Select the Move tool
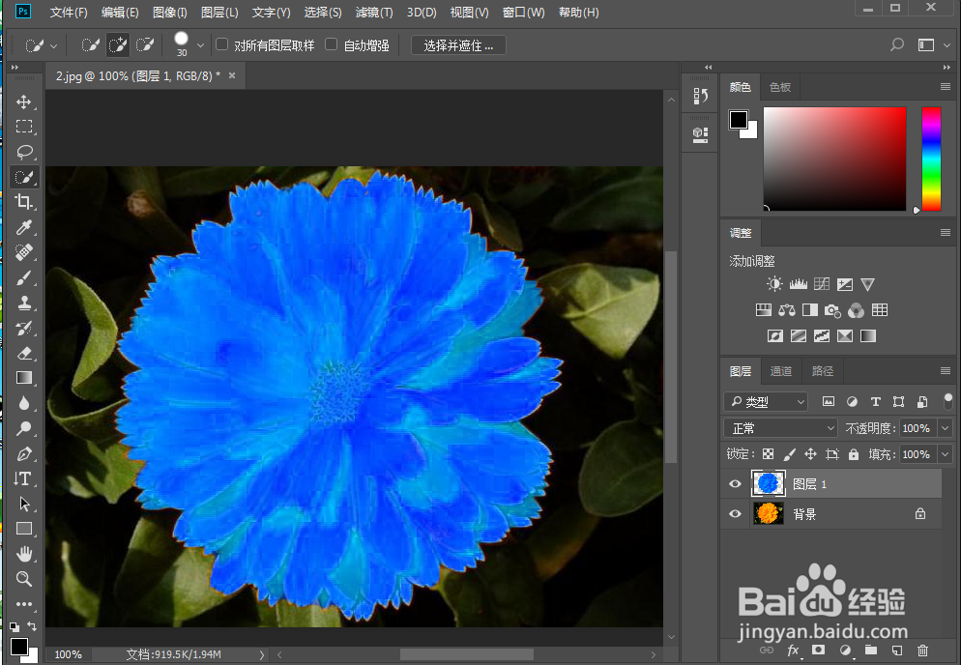 24,101
